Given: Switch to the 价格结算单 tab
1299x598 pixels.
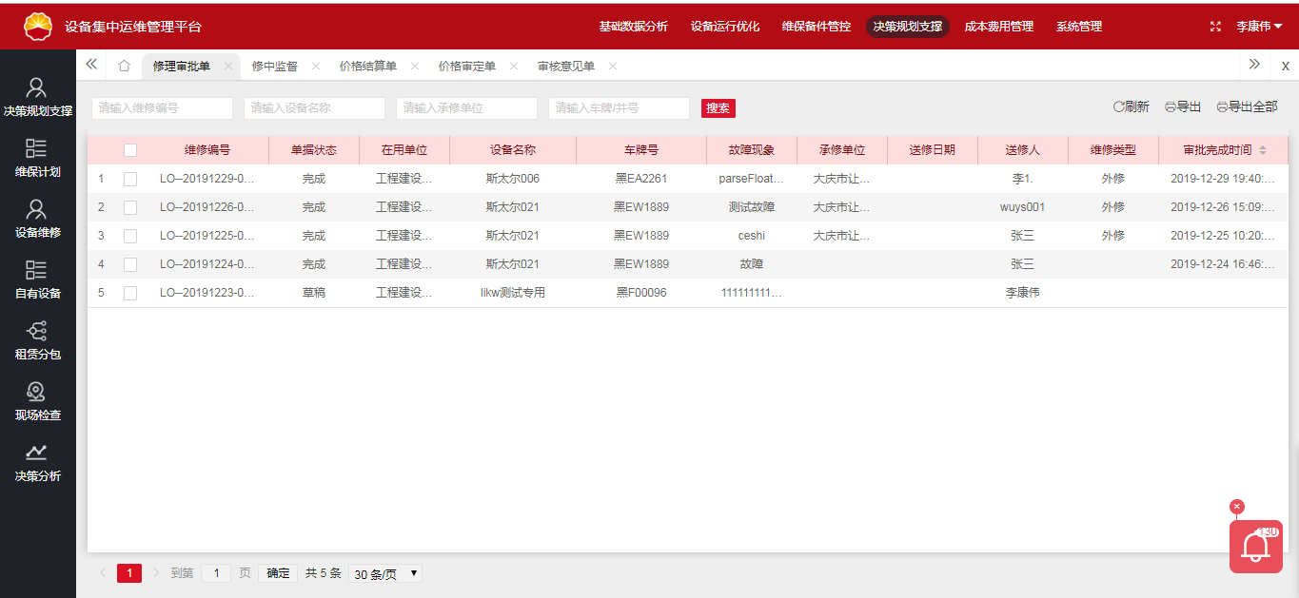Looking at the screenshot, I should click(x=367, y=66).
